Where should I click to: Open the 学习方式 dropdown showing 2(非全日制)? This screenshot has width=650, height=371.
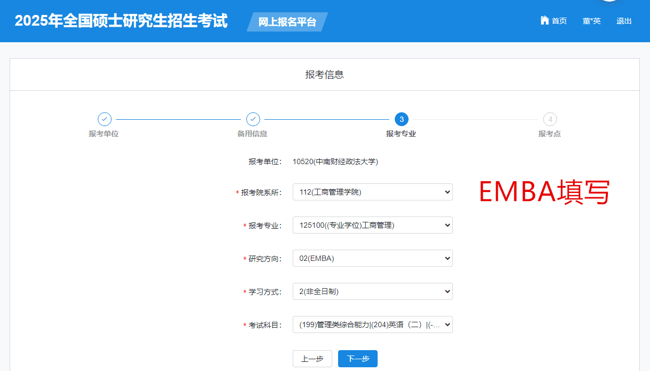(373, 291)
